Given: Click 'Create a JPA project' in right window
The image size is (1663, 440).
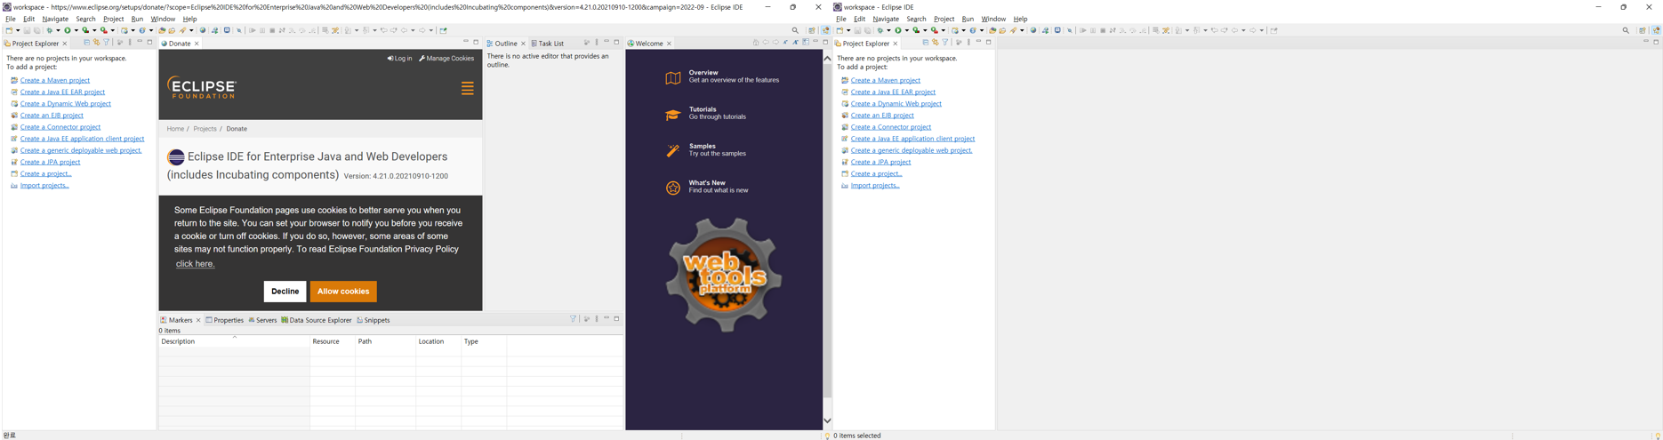Looking at the screenshot, I should pyautogui.click(x=880, y=162).
